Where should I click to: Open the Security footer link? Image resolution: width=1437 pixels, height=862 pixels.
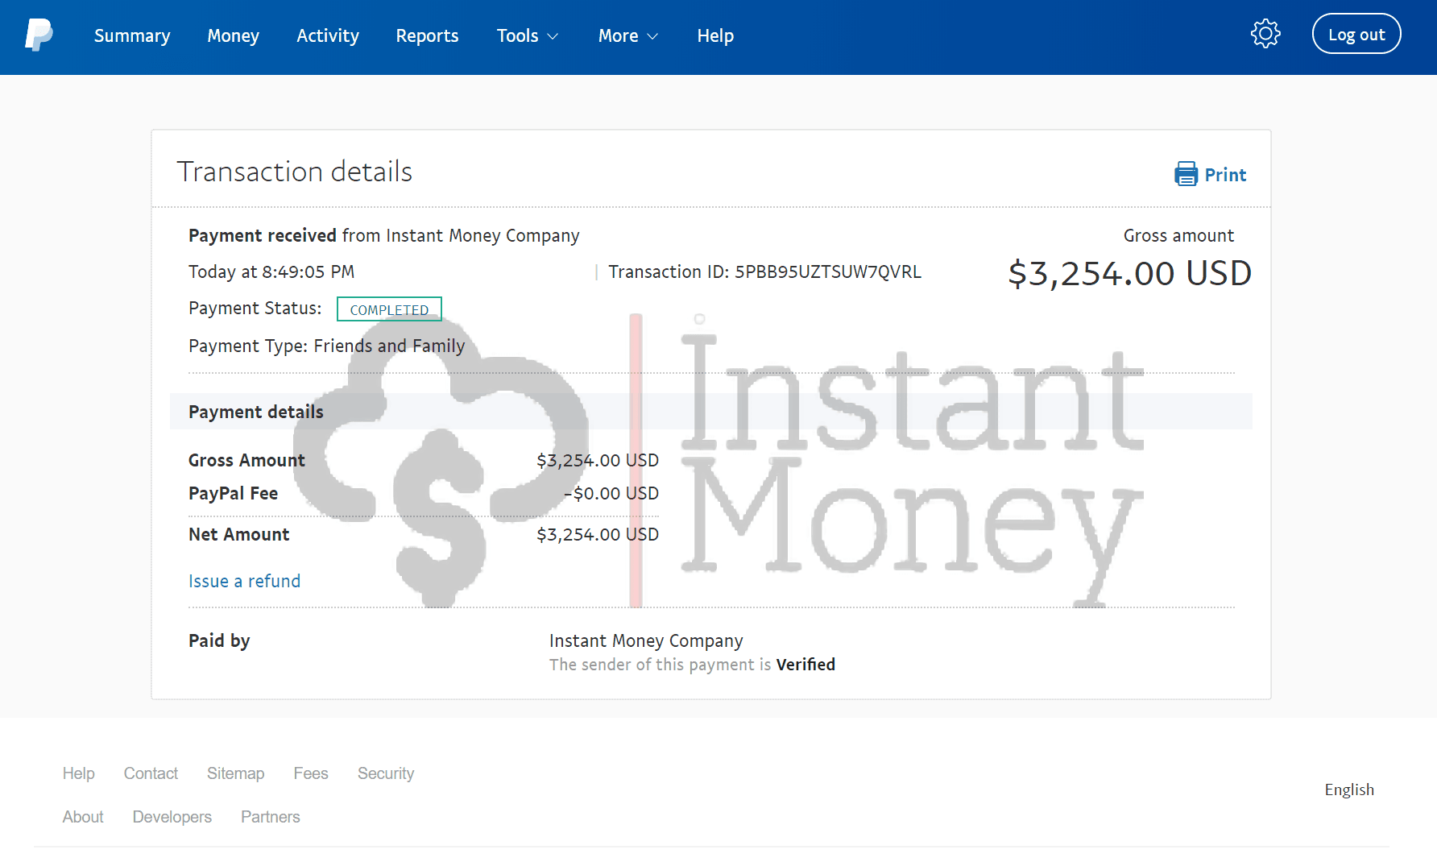tap(386, 773)
